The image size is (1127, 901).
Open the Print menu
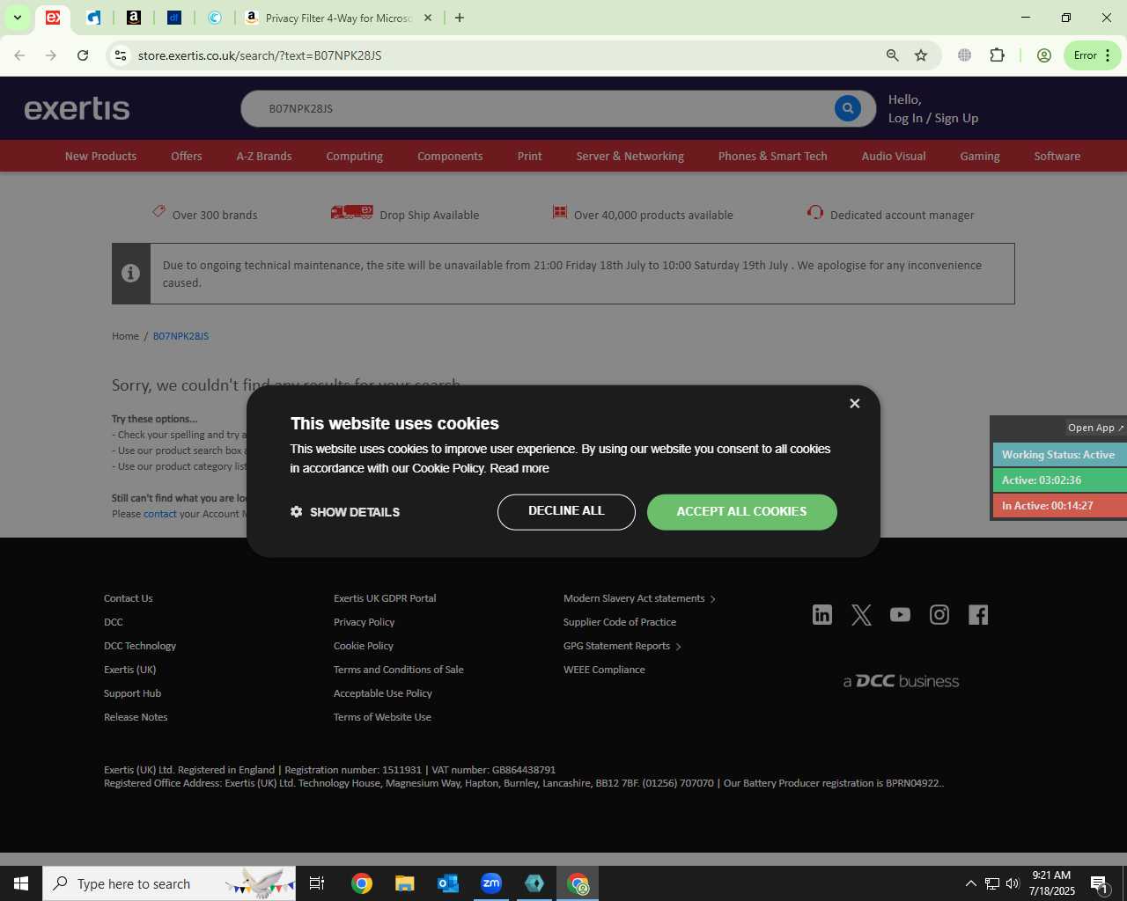pyautogui.click(x=529, y=156)
